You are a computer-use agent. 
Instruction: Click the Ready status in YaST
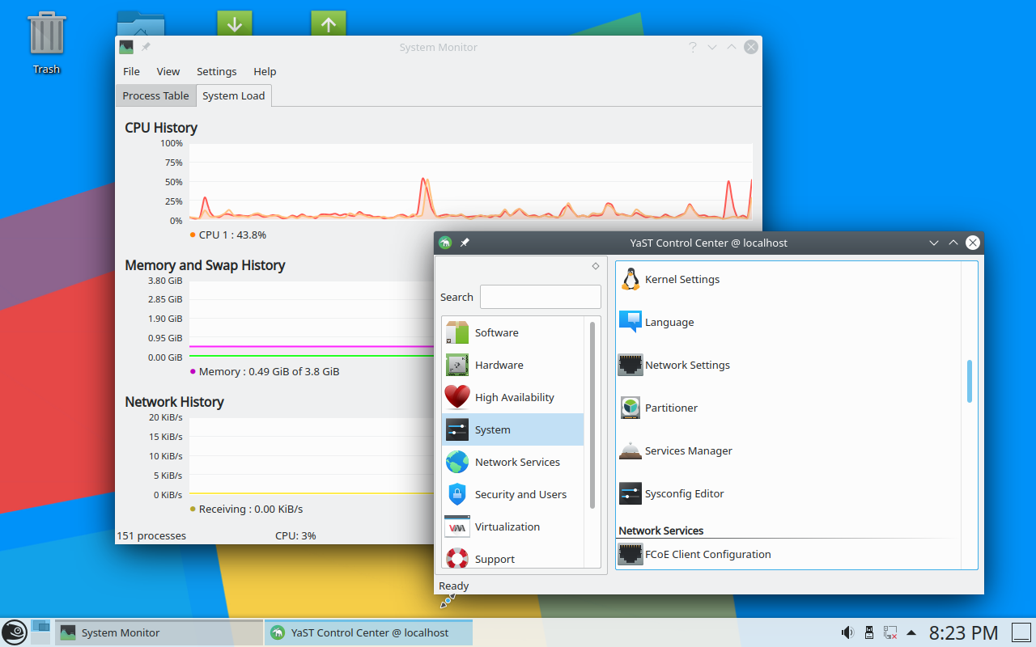pos(453,586)
